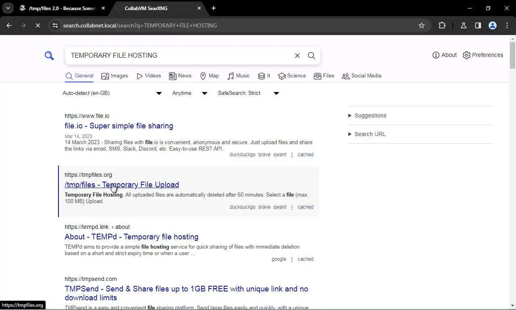The image size is (516, 310).
Task: Clear the search query with X icon
Action: coord(298,56)
